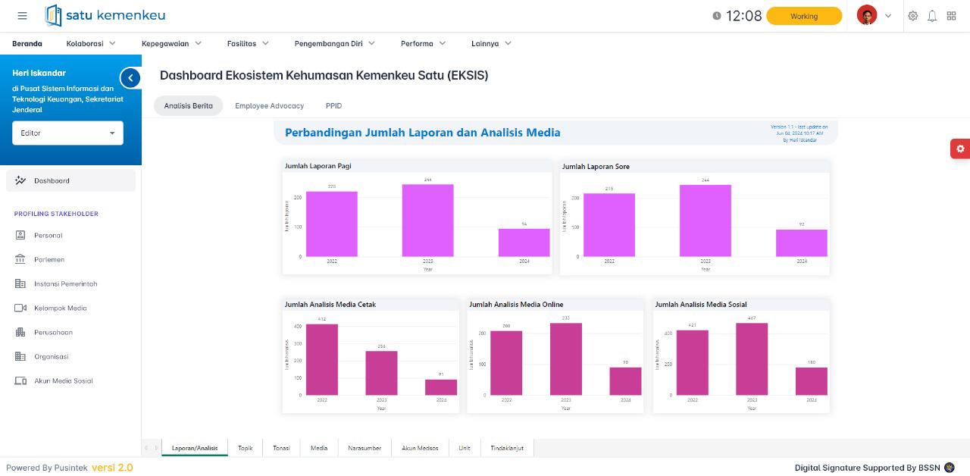Open the settings gear in header

[912, 16]
